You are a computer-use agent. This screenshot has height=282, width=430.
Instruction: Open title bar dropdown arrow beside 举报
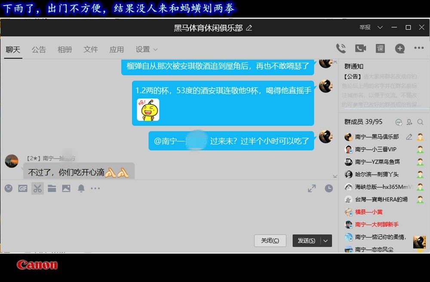(380, 28)
